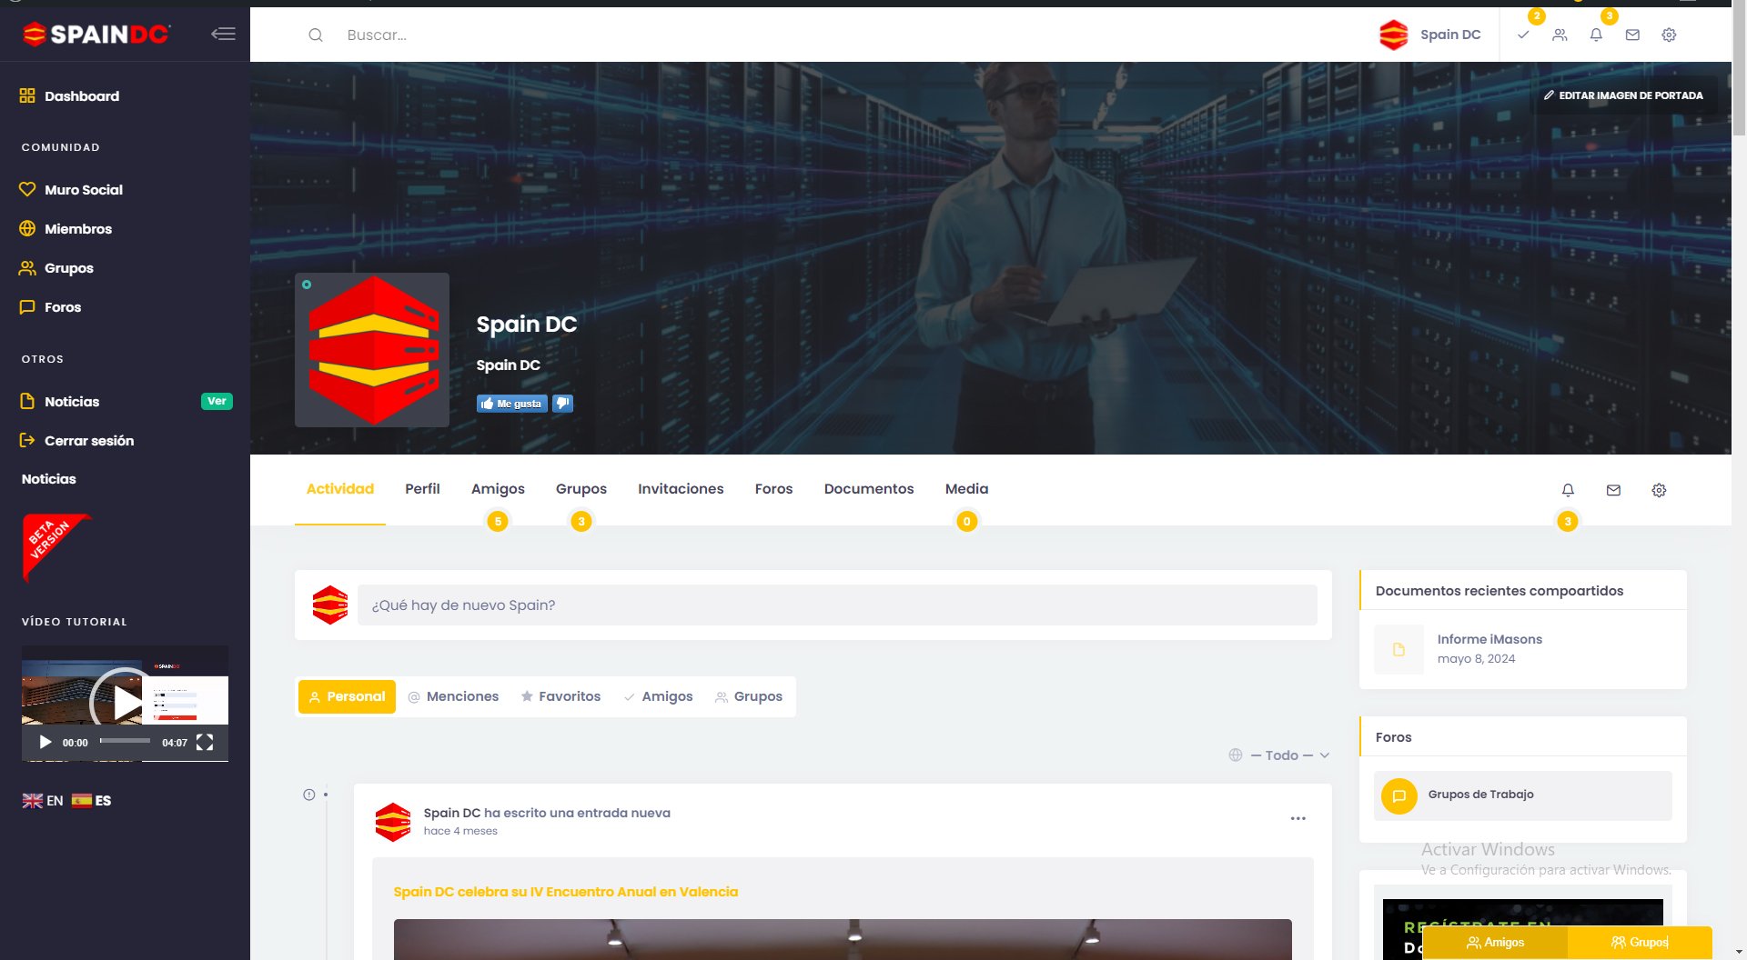Click Editar Imagen de Portada button
1747x960 pixels.
click(x=1623, y=95)
